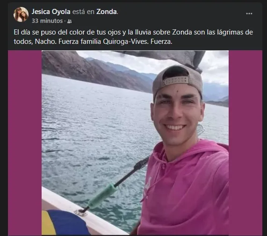
Task: Click the Jesica Oyola name link
Action: (51, 12)
